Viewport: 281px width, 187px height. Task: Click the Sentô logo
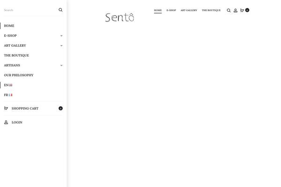tap(119, 17)
